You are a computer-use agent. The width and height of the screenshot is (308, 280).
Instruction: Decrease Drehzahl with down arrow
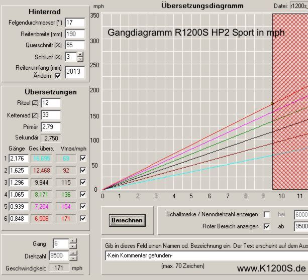point(73,258)
